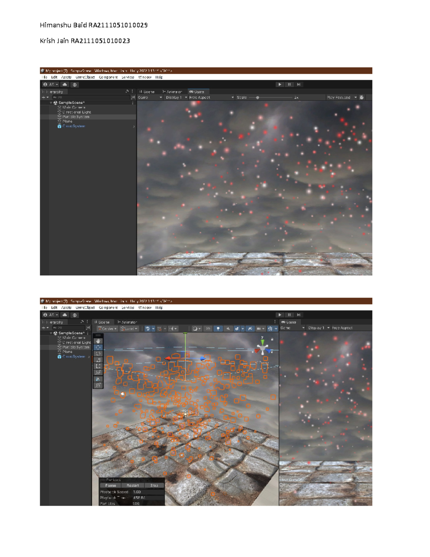Screen dimensions: 430x557
Task: Switch to Animator tab beside active Scene tab
Action: click(x=127, y=322)
